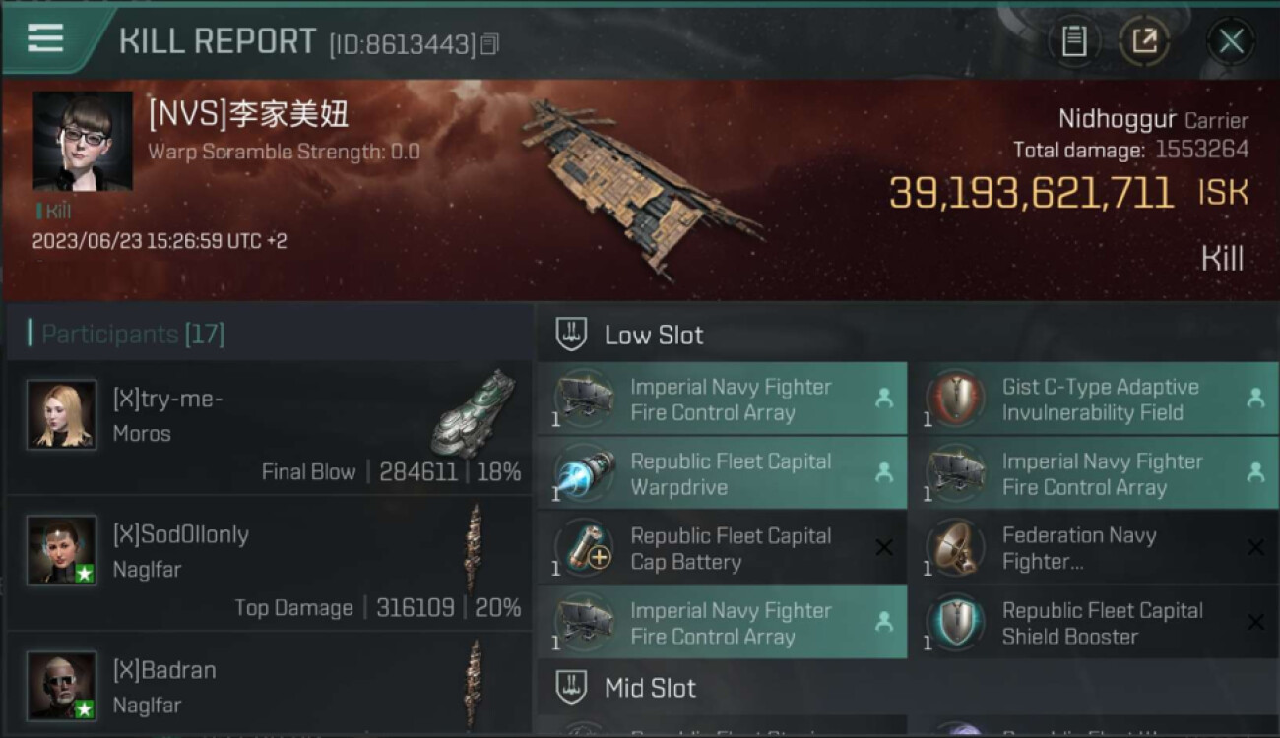View victim 李家美妞 portrait

(83, 142)
